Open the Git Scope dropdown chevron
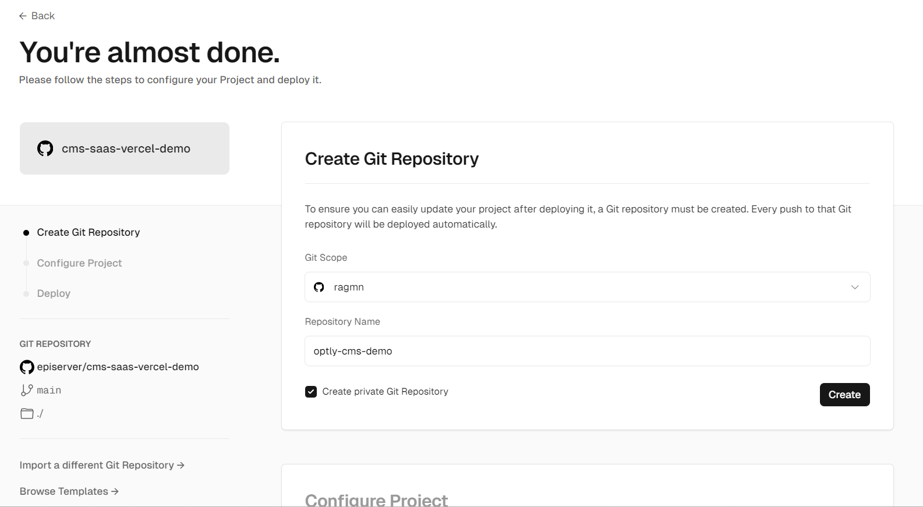 [x=855, y=287]
